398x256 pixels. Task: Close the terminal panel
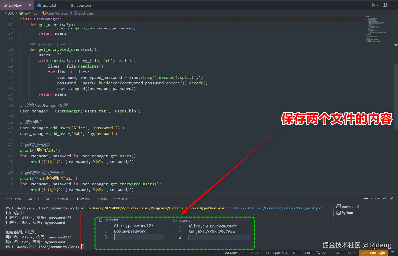pyautogui.click(x=392, y=198)
